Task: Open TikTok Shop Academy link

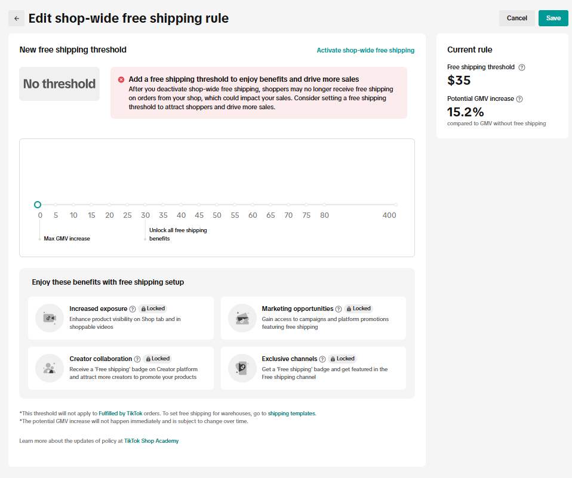Action: coord(151,441)
